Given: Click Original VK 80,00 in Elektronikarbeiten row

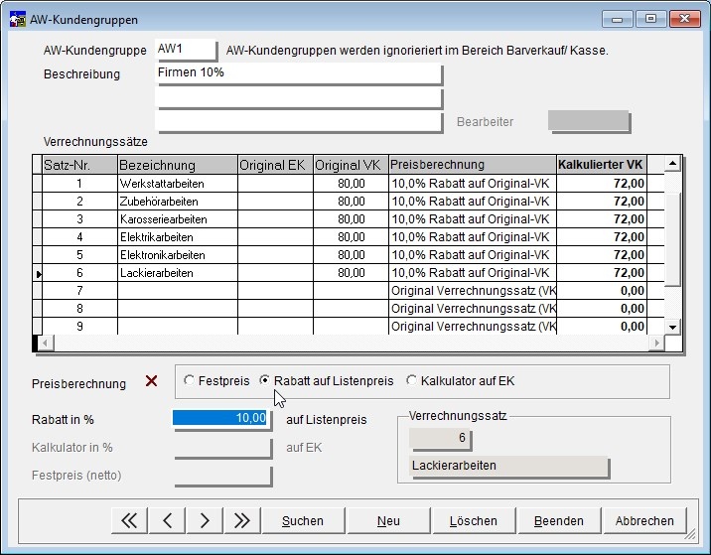Looking at the screenshot, I should pos(351,255).
